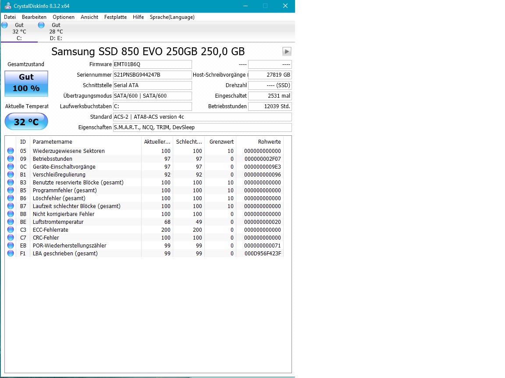
Task: Click status circle of LBA geschrieben row
Action: pos(11,253)
